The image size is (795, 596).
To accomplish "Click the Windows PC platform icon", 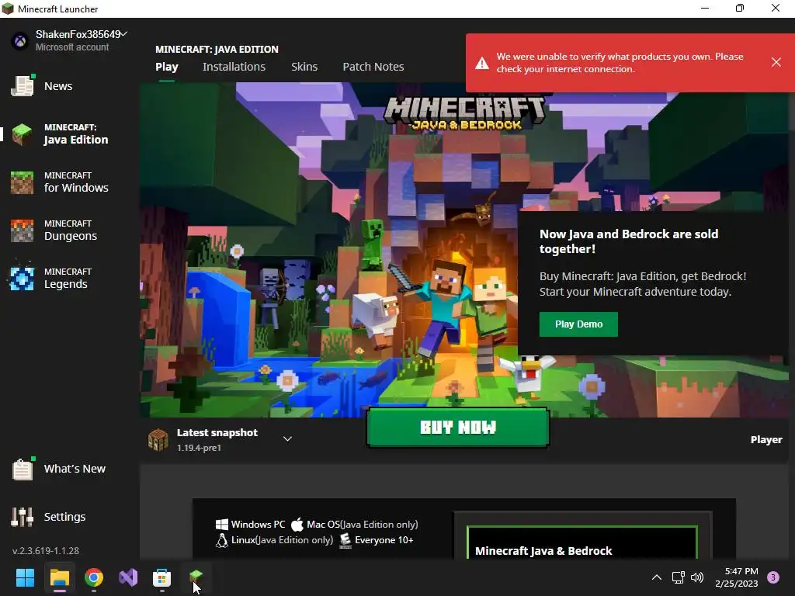I will [221, 525].
